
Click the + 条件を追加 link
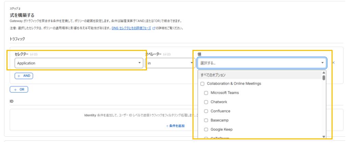[175, 126]
